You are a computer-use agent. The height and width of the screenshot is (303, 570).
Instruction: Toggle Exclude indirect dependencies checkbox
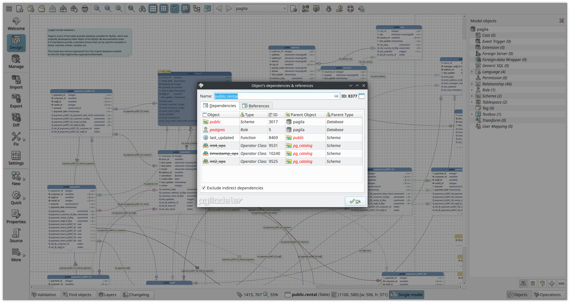pos(204,188)
